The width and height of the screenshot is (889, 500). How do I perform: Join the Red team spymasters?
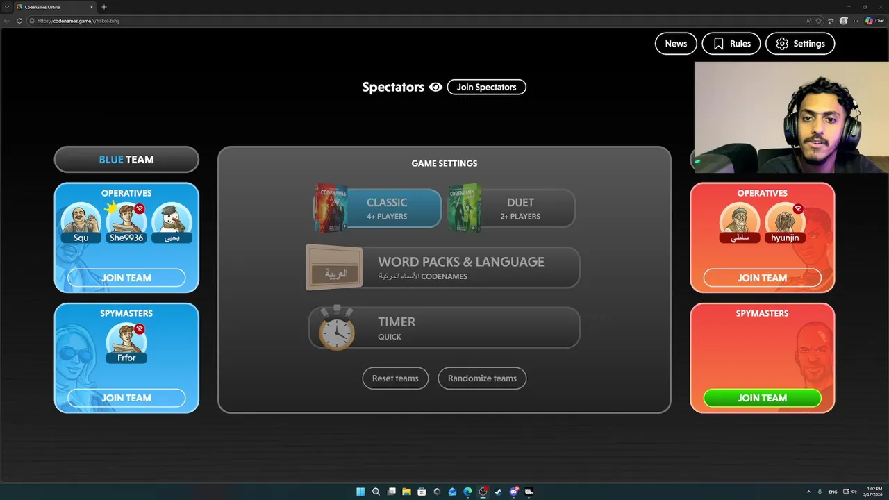coord(762,398)
